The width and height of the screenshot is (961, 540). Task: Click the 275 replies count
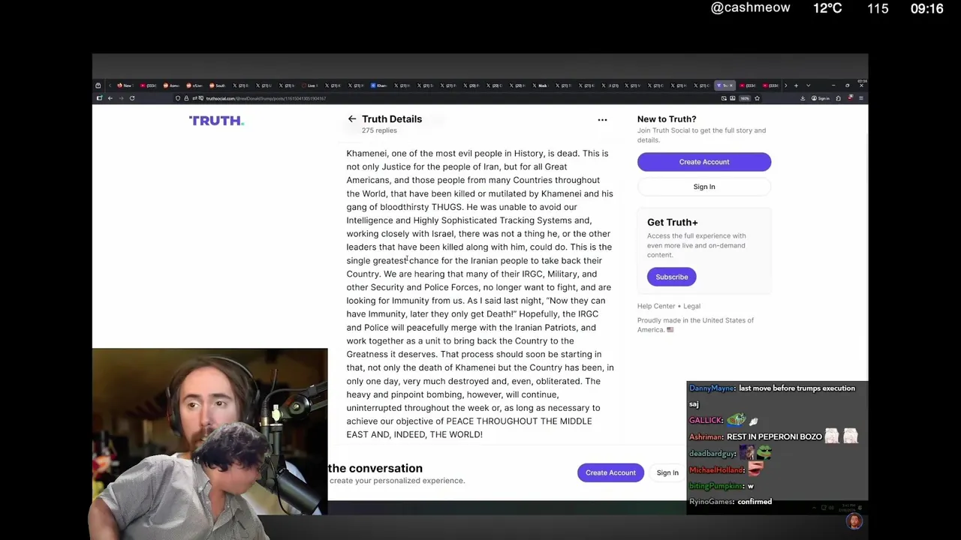coord(379,130)
